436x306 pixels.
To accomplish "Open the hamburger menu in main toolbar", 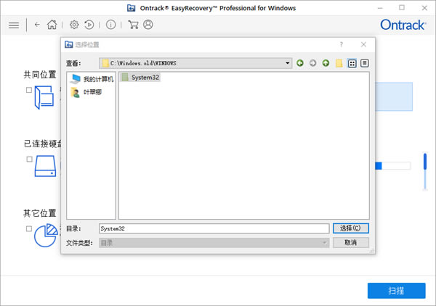I will (x=14, y=25).
